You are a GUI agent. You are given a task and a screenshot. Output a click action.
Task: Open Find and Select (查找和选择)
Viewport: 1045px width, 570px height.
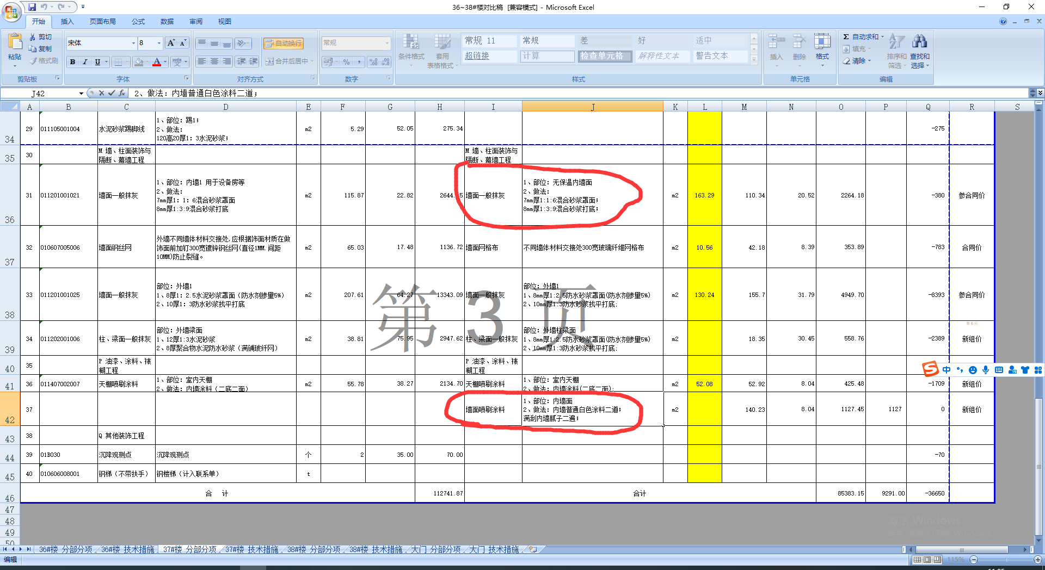click(920, 51)
